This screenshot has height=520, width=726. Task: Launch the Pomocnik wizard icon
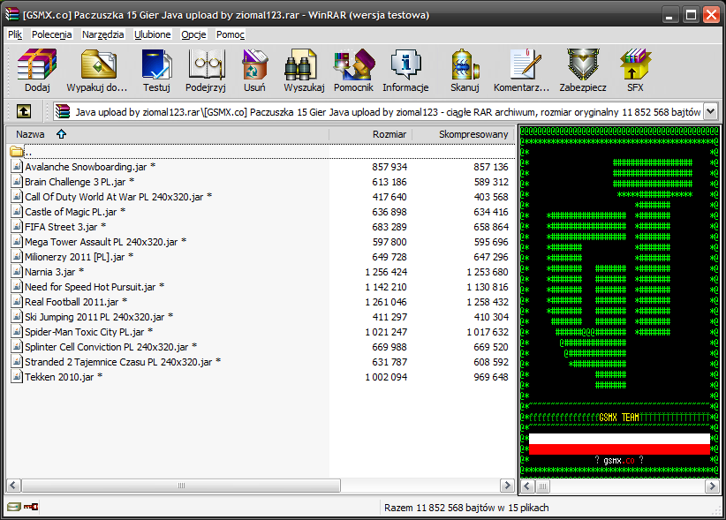pos(353,66)
